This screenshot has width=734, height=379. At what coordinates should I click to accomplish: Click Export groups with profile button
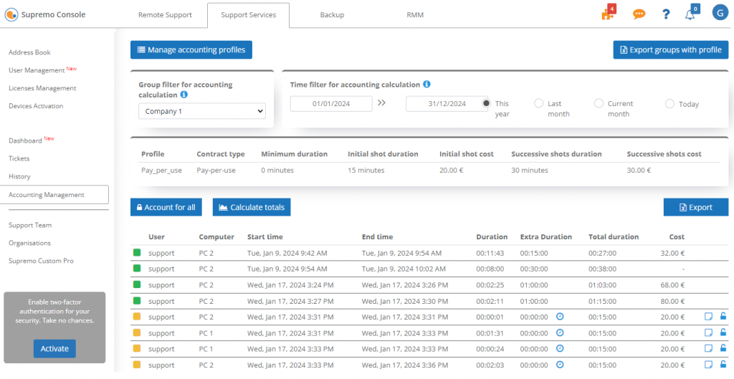point(670,50)
